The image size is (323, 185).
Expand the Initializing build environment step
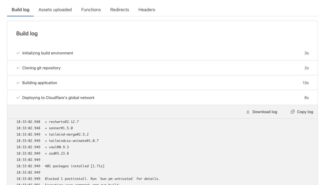pyautogui.click(x=162, y=53)
